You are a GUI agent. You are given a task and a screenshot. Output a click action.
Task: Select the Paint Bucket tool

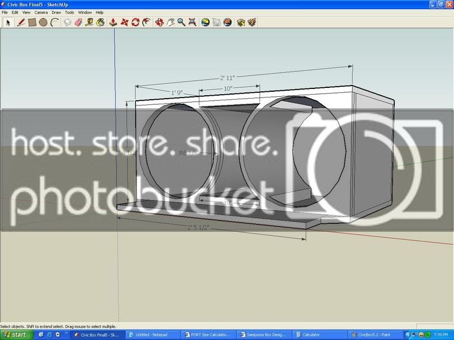point(100,22)
